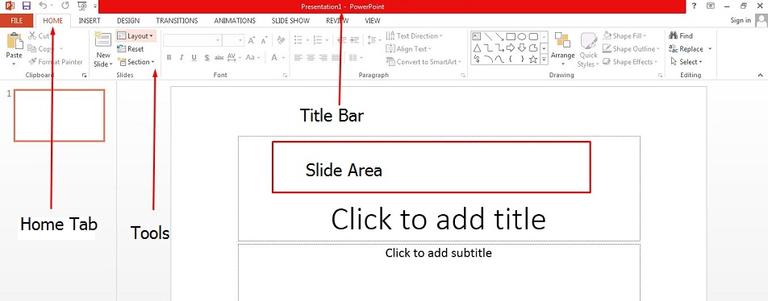Click the Sign in link
The image size is (768, 301).
741,21
